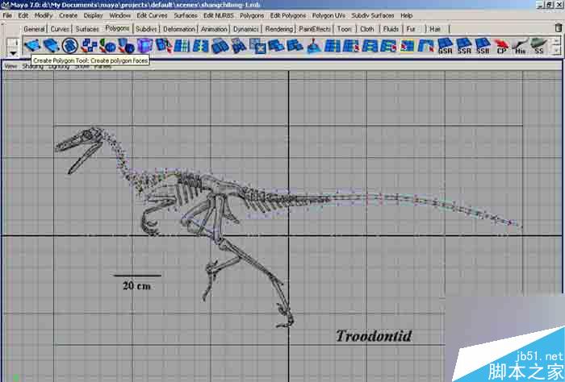565x382 pixels.
Task: Click the trash can icon beside shelf tabs
Action: (x=558, y=27)
